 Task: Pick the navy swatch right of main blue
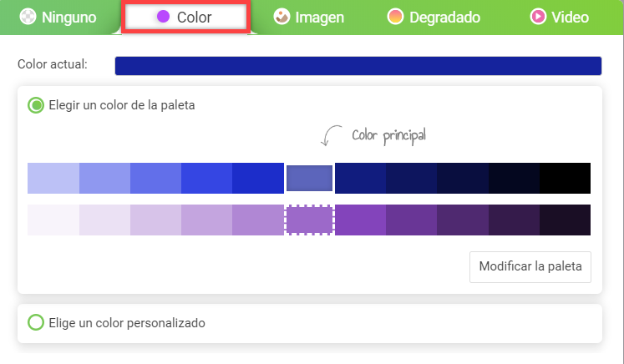tap(360, 178)
